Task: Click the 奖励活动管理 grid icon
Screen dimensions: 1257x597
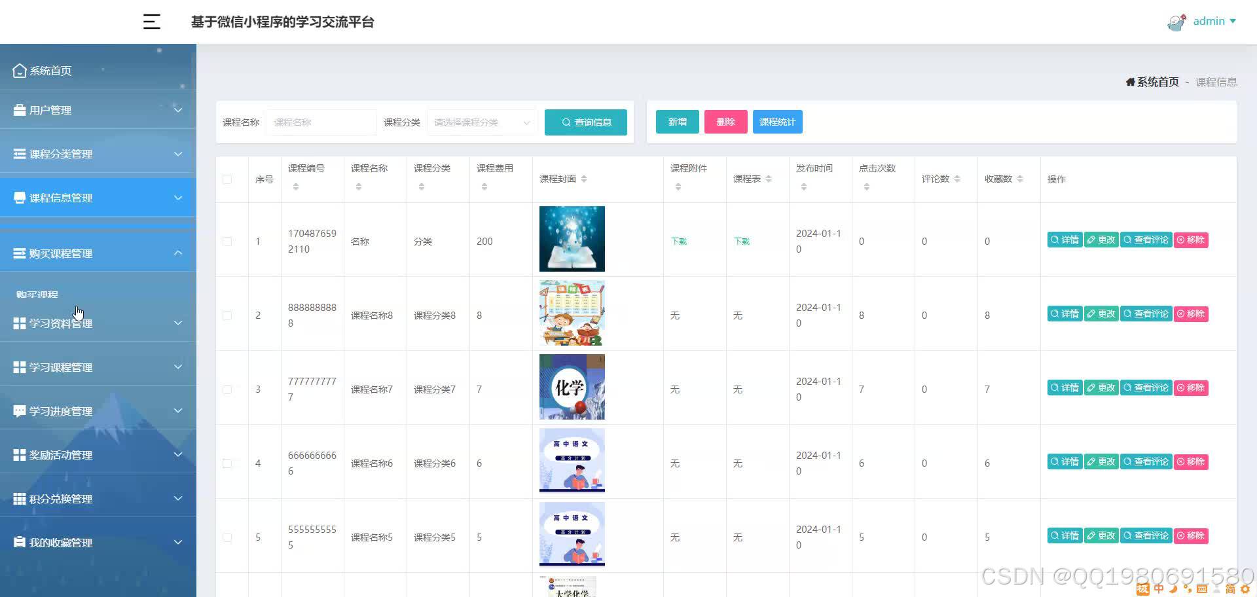Action: pos(20,455)
